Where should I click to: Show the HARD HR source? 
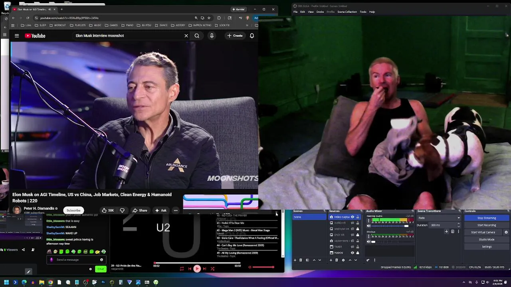tap(353, 223)
